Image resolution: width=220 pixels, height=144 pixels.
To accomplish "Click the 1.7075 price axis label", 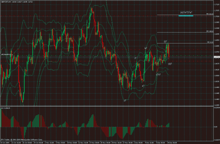I will (217, 11).
